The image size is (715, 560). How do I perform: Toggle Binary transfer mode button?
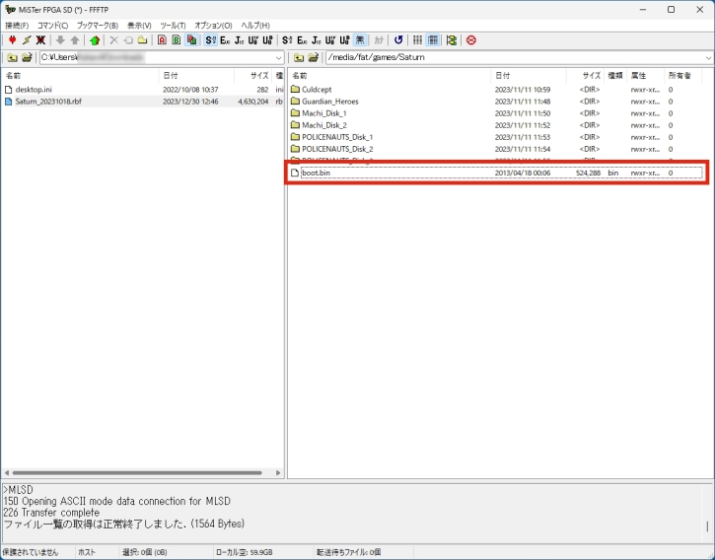pos(176,40)
